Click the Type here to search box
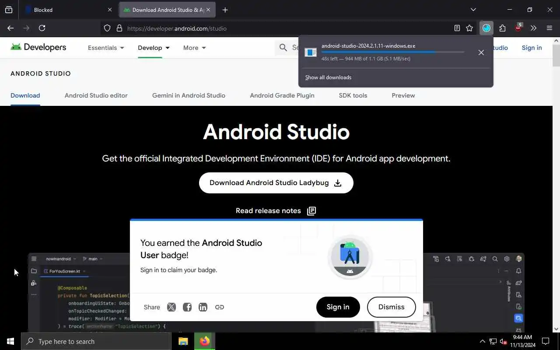The width and height of the screenshot is (560, 350). point(96,341)
